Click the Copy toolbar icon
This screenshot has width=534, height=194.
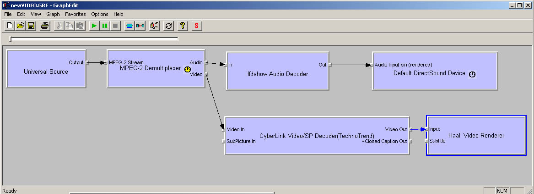click(70, 26)
